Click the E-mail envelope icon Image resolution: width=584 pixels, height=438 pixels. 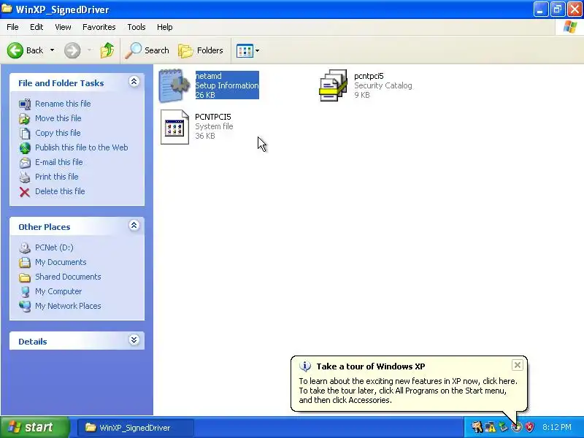[25, 162]
